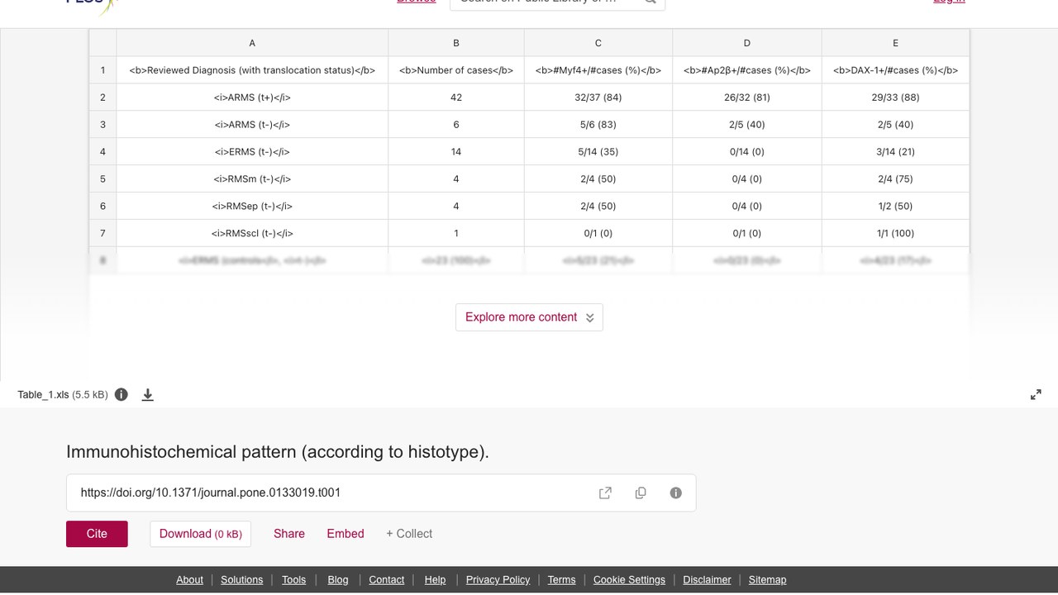Viewport: 1058px width, 595px height.
Task: Open fullscreen view with the expand icon
Action: [1036, 395]
